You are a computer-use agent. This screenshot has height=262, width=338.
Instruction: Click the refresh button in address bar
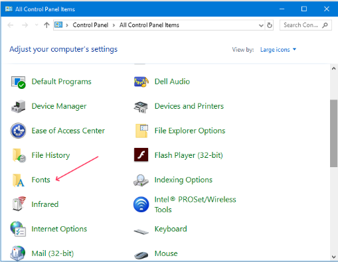pyautogui.click(x=270, y=25)
